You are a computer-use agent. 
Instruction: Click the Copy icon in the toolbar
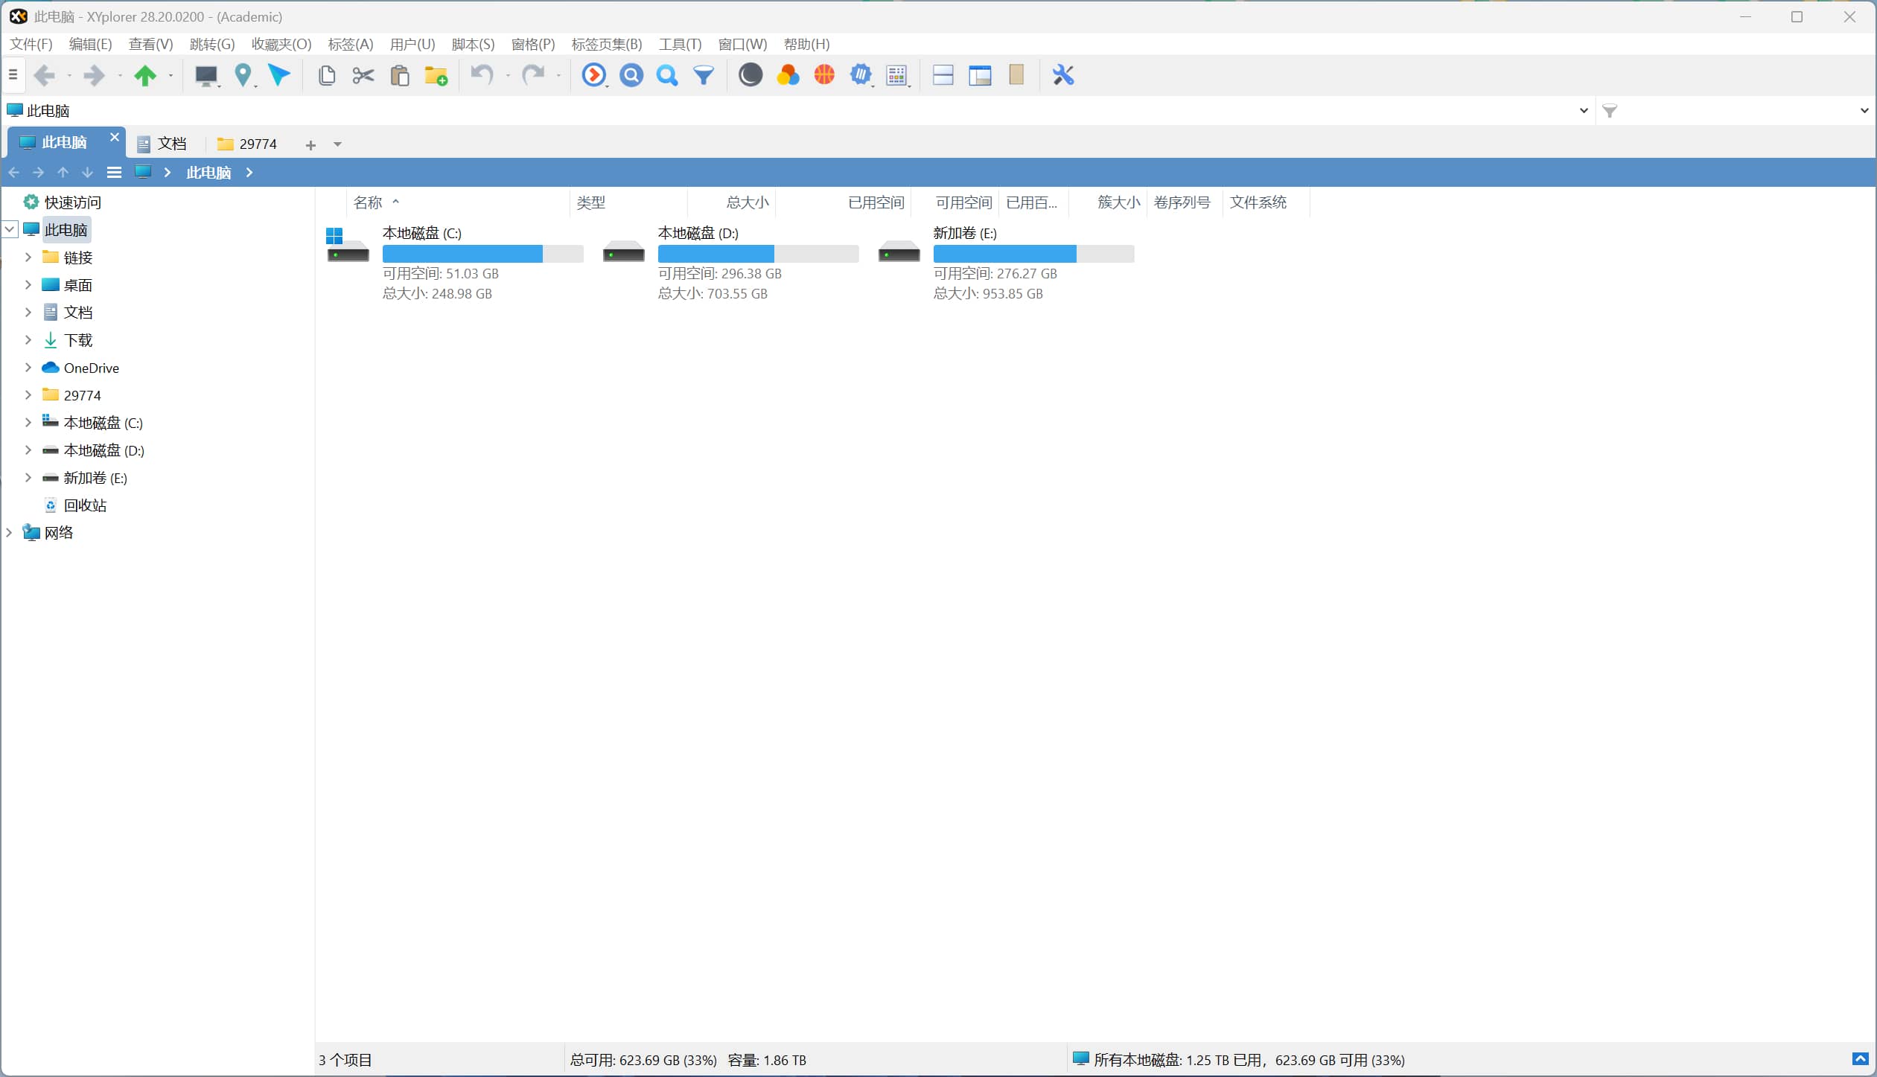click(327, 75)
